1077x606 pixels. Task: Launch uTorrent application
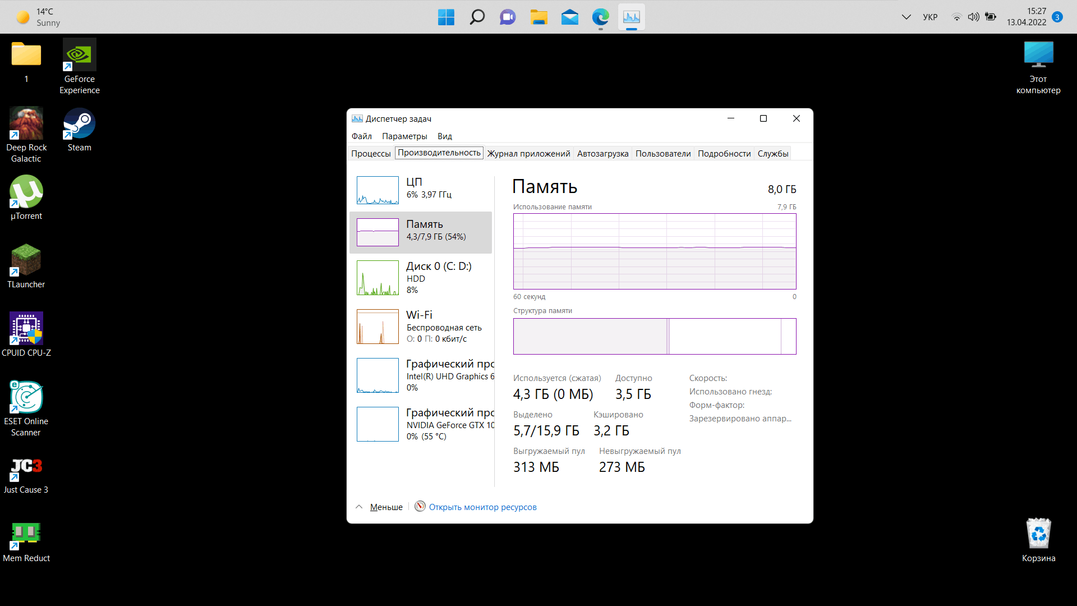click(x=26, y=195)
